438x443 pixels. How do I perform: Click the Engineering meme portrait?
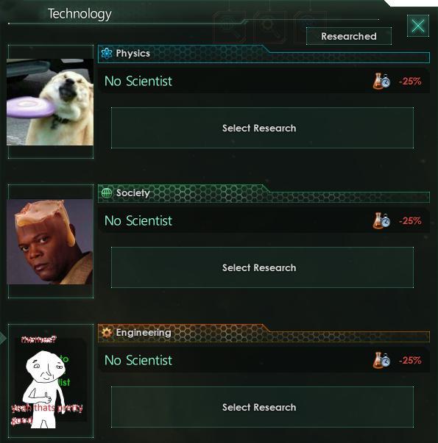point(49,381)
